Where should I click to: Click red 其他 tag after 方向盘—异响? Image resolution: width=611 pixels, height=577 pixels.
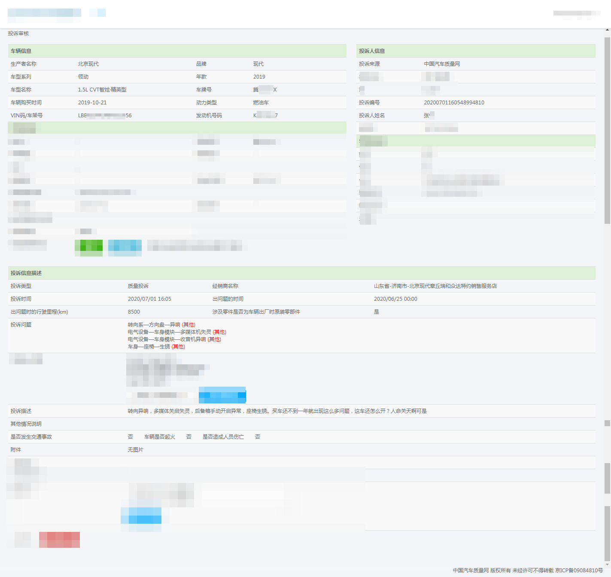188,325
